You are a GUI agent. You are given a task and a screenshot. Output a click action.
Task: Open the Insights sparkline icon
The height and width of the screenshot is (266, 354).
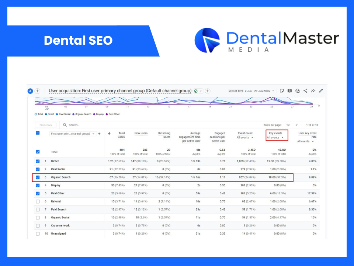[313, 91]
